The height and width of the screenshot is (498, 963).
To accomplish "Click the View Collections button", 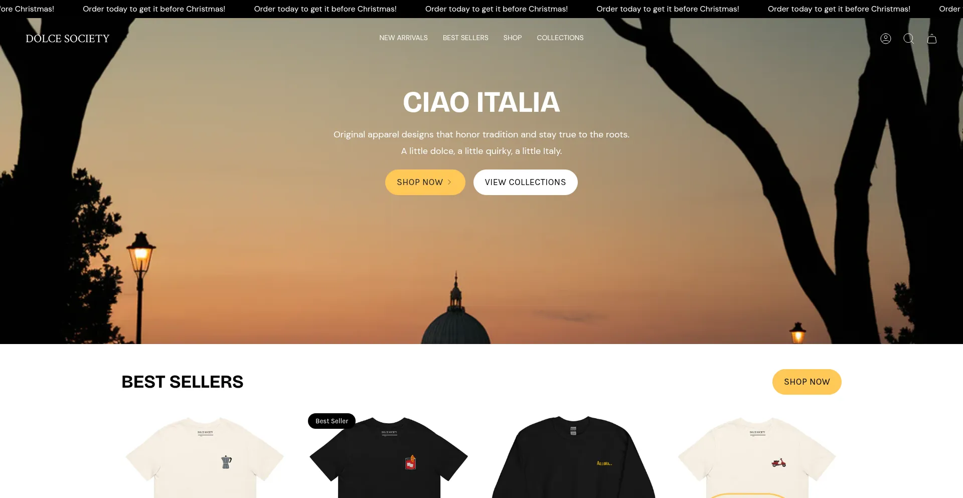I will tap(525, 182).
